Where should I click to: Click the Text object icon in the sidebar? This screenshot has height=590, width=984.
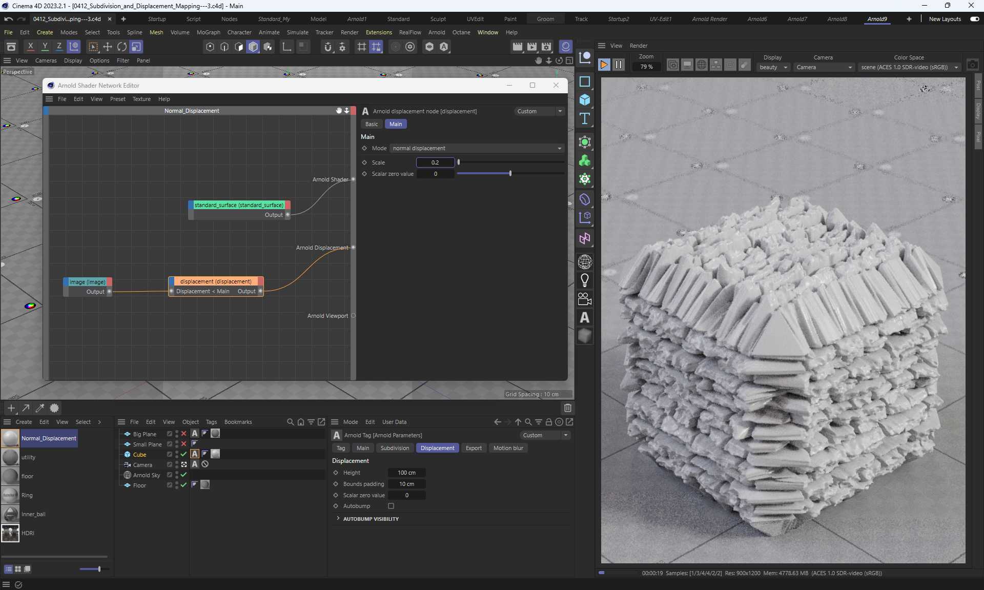585,119
